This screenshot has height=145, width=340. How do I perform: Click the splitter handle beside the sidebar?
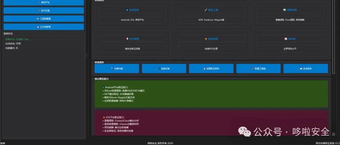(86, 55)
